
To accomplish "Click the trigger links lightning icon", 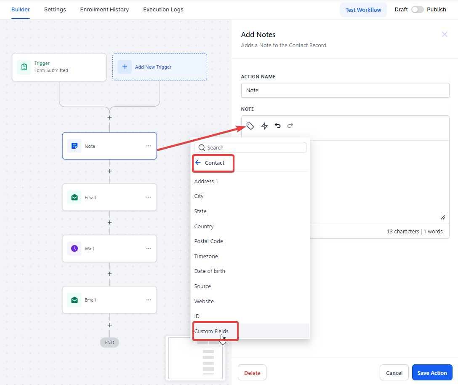I will point(264,126).
